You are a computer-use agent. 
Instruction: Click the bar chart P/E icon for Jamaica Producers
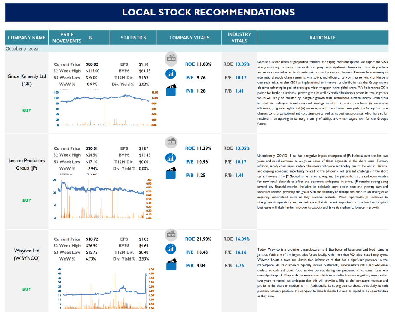pos(171,158)
